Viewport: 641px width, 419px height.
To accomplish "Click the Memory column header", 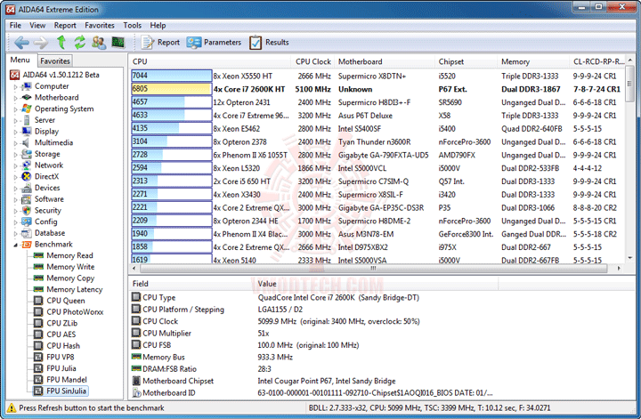I will (515, 61).
